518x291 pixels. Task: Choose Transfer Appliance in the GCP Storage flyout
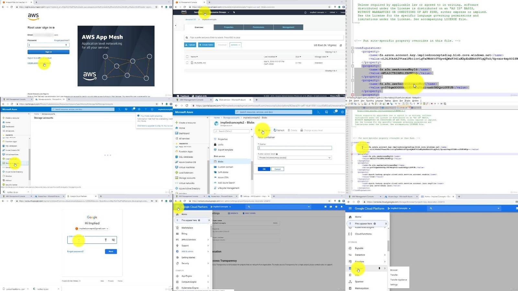click(399, 280)
